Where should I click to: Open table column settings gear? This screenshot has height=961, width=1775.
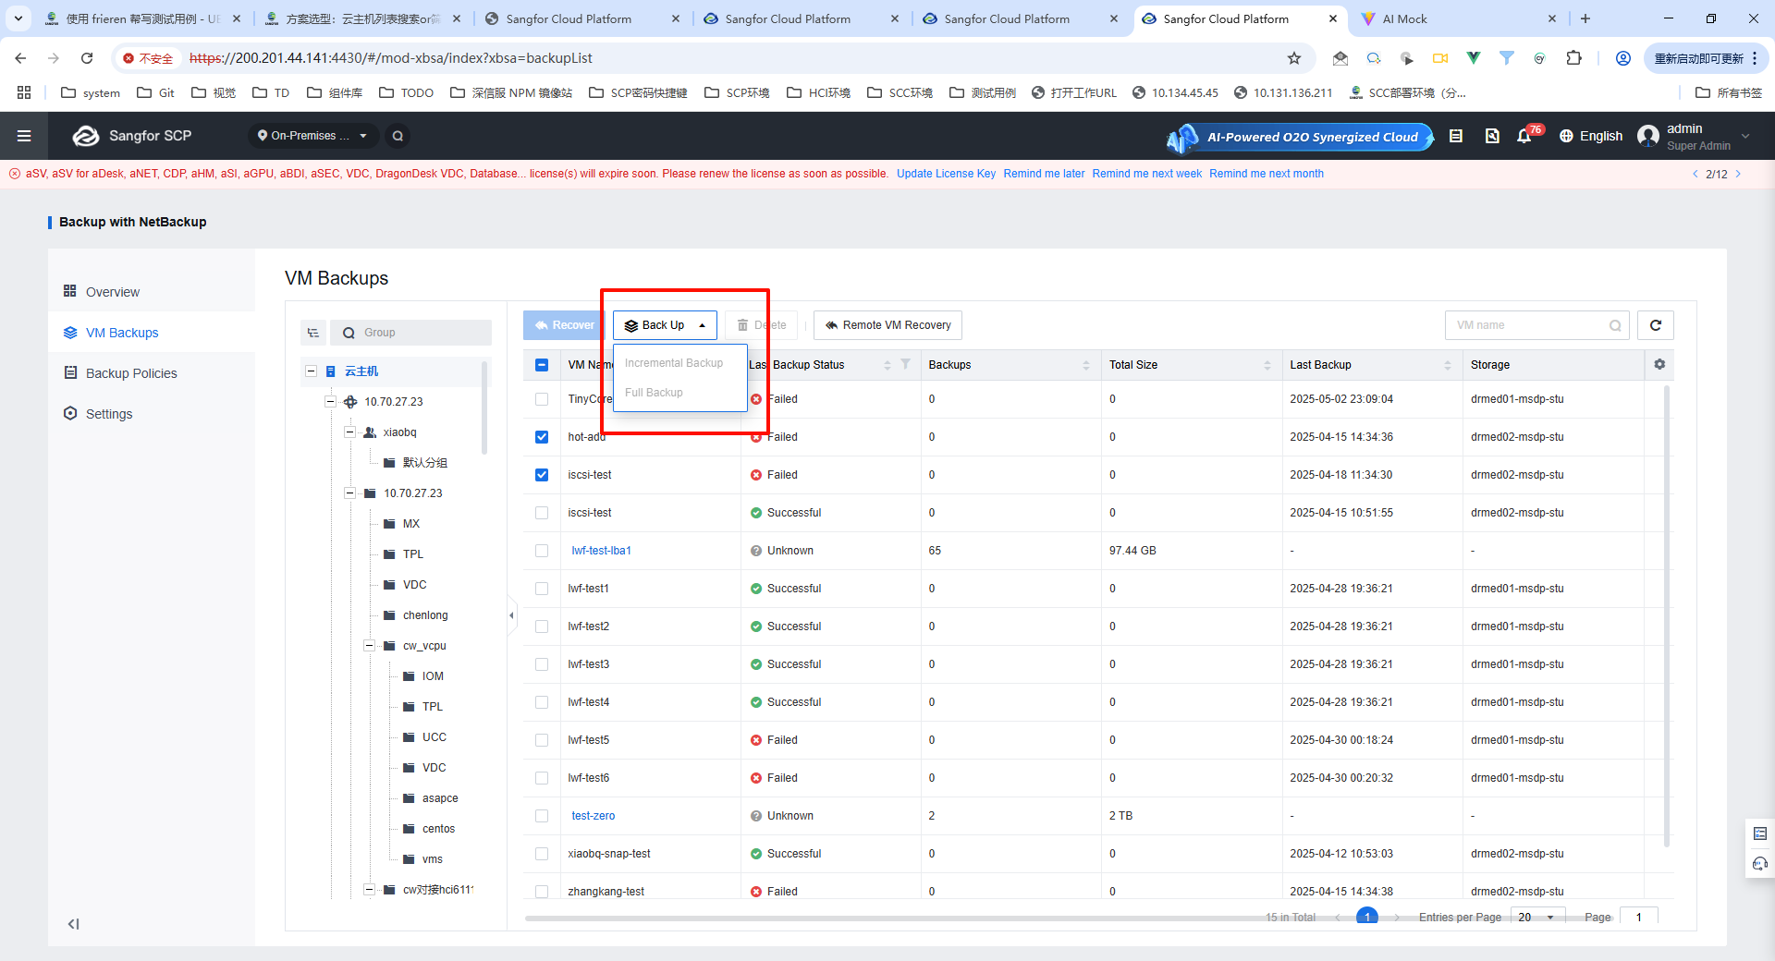pos(1659,364)
